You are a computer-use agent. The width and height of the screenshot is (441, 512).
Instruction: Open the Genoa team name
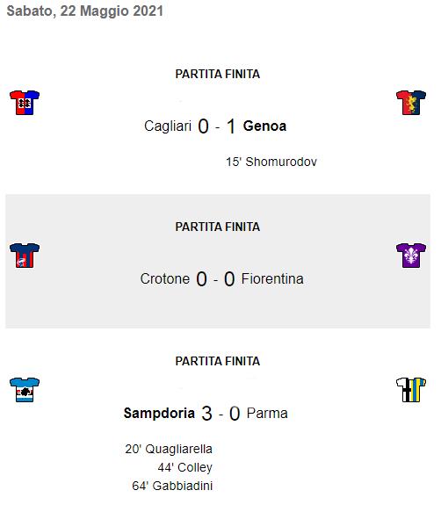264,126
